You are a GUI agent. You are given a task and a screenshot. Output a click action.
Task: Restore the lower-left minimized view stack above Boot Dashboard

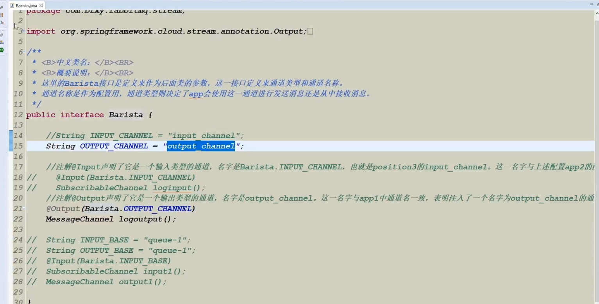click(x=2, y=35)
